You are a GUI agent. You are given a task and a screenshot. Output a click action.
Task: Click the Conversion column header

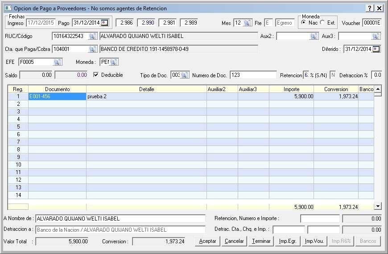click(x=336, y=89)
